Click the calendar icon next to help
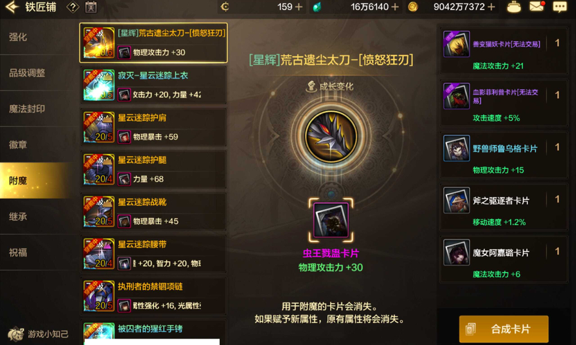The image size is (576, 345). 91,7
